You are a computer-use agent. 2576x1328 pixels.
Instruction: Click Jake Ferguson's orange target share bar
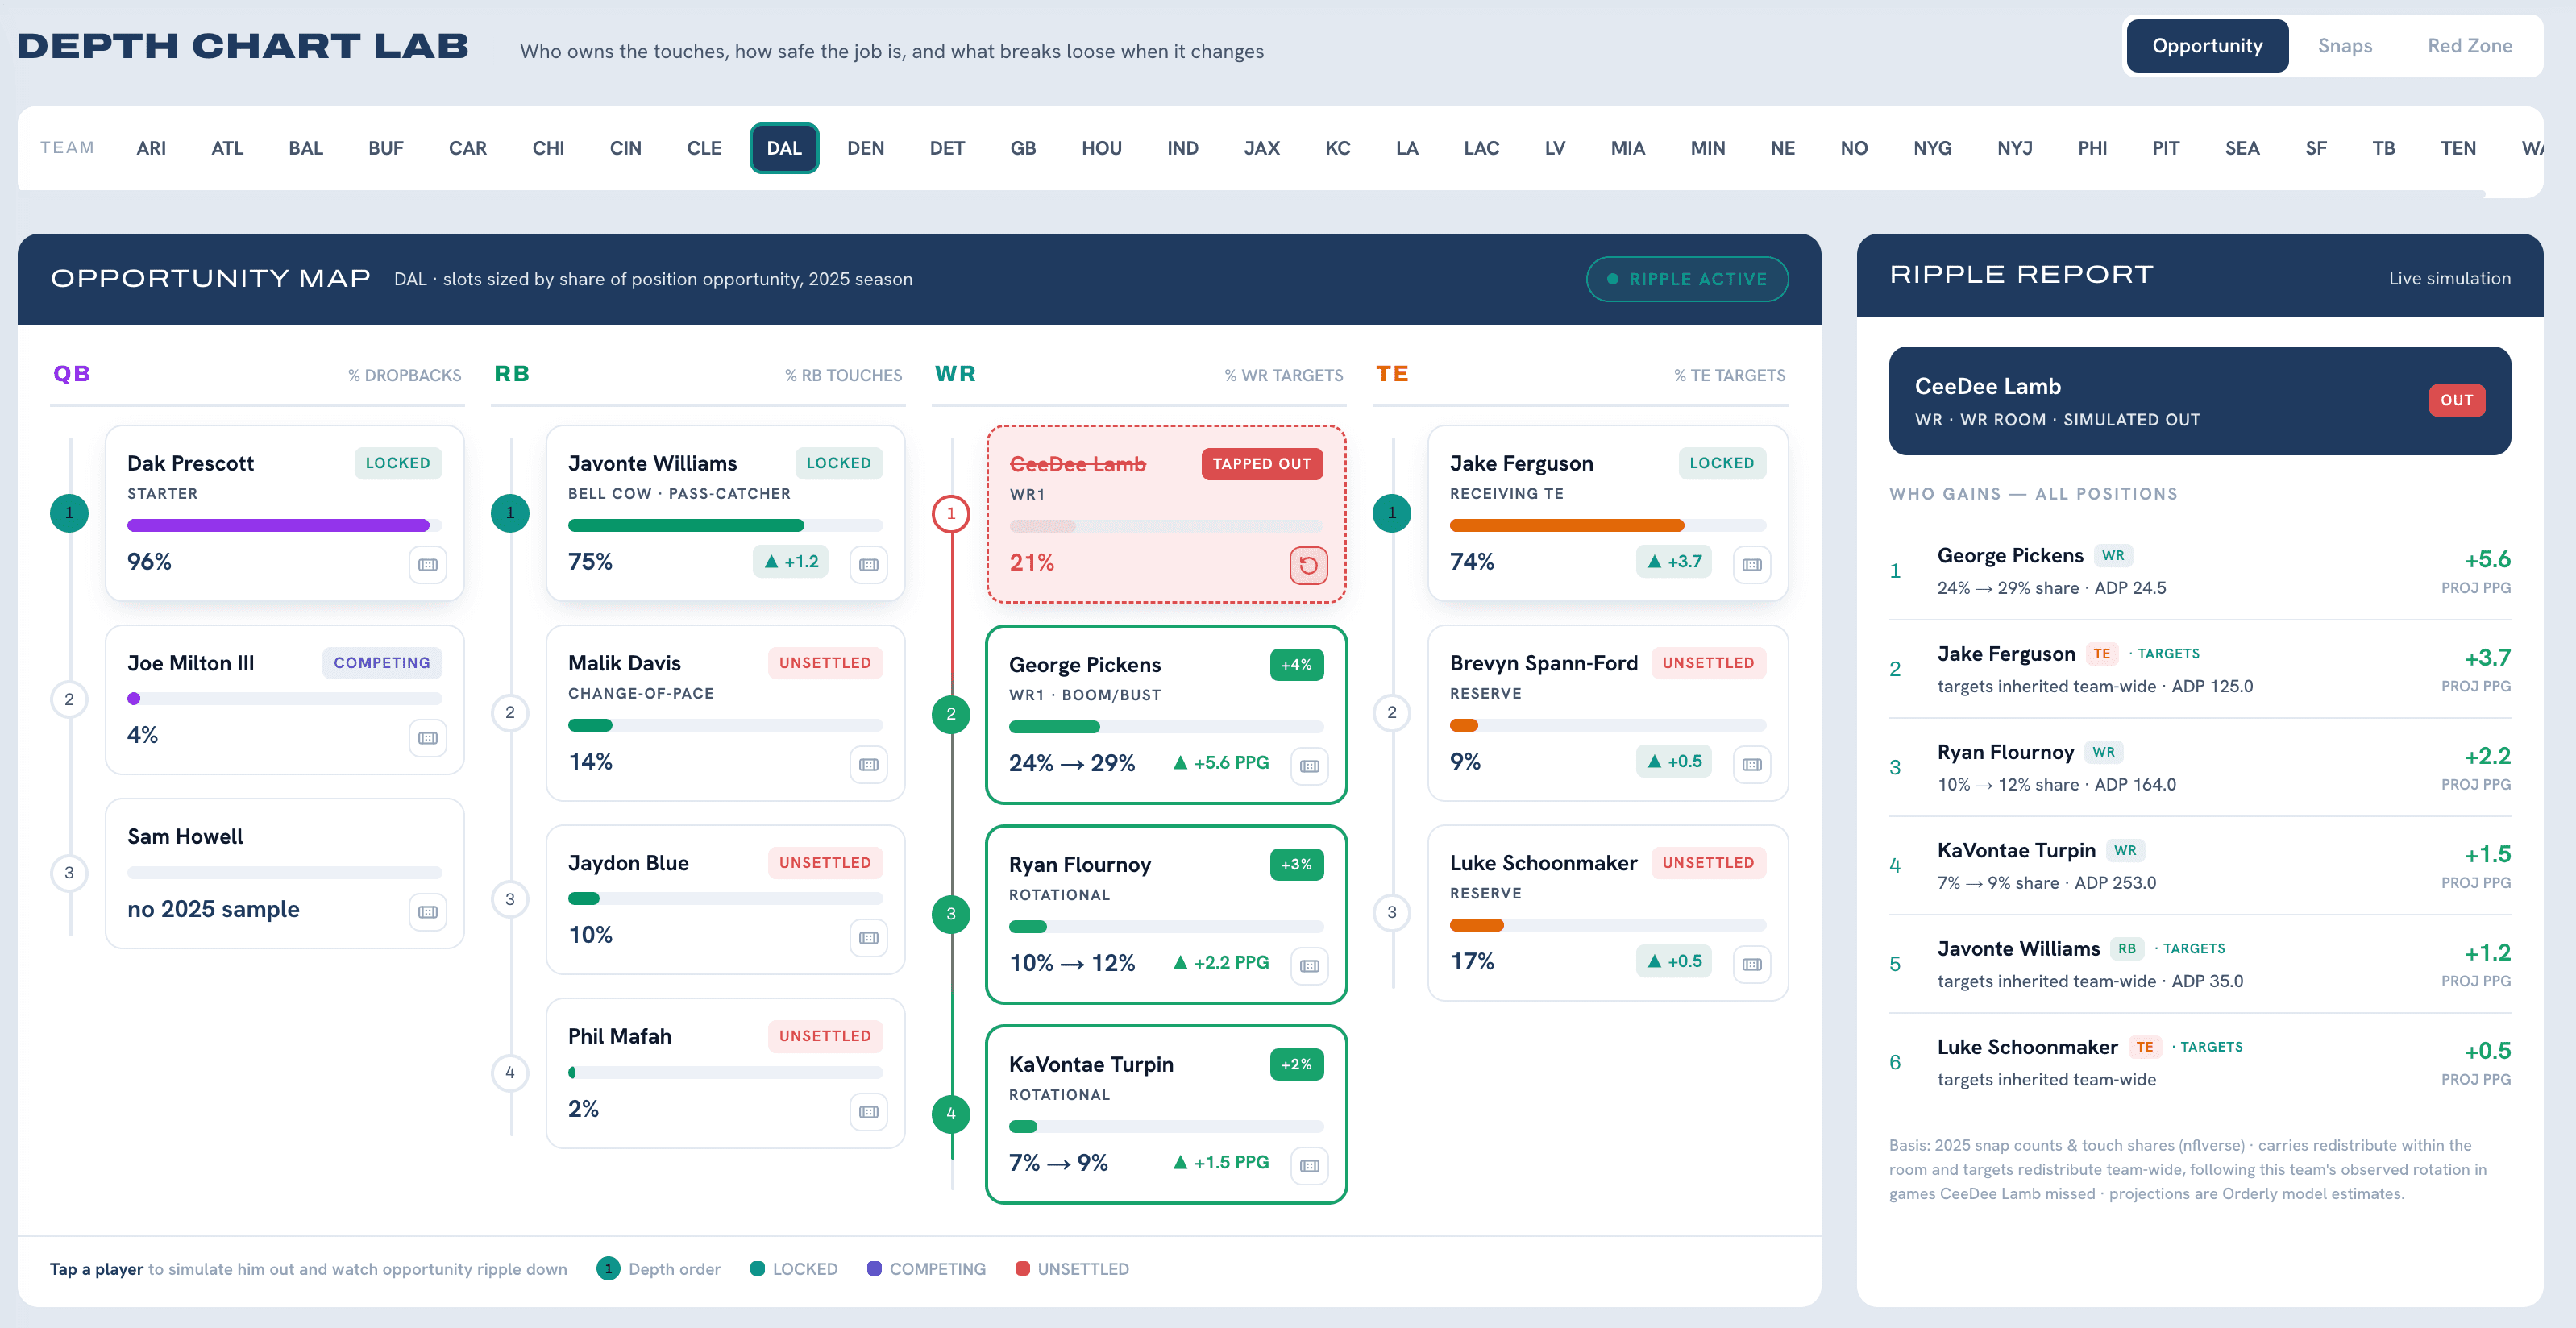[1608, 525]
